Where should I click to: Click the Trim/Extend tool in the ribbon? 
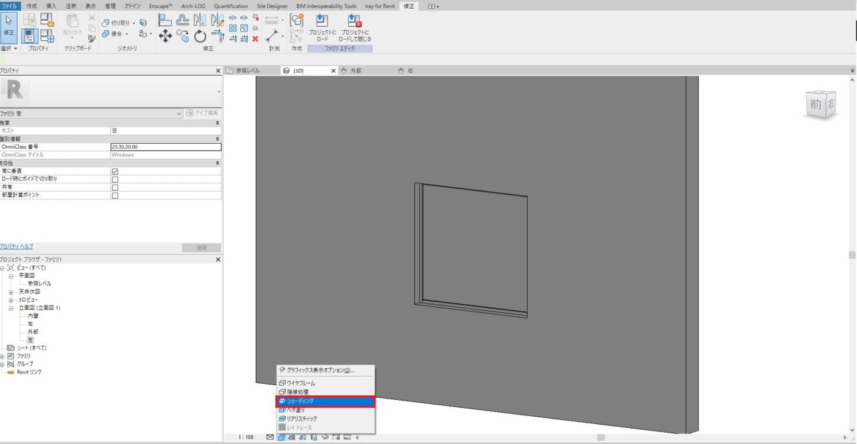217,37
